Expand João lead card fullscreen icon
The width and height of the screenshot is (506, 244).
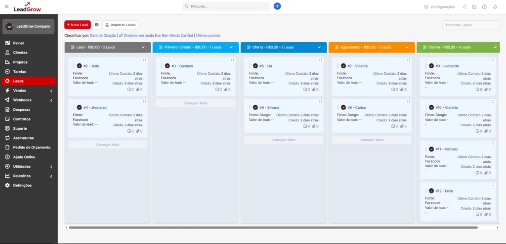point(144,60)
